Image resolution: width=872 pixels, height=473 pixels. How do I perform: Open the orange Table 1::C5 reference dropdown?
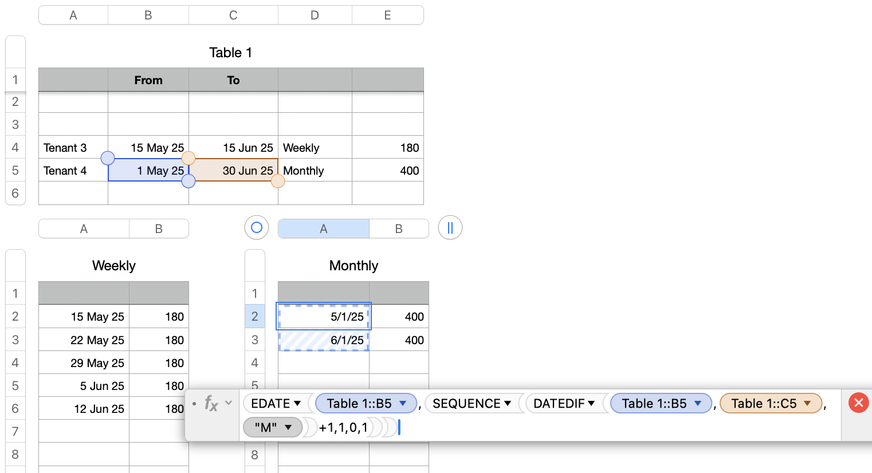click(808, 404)
